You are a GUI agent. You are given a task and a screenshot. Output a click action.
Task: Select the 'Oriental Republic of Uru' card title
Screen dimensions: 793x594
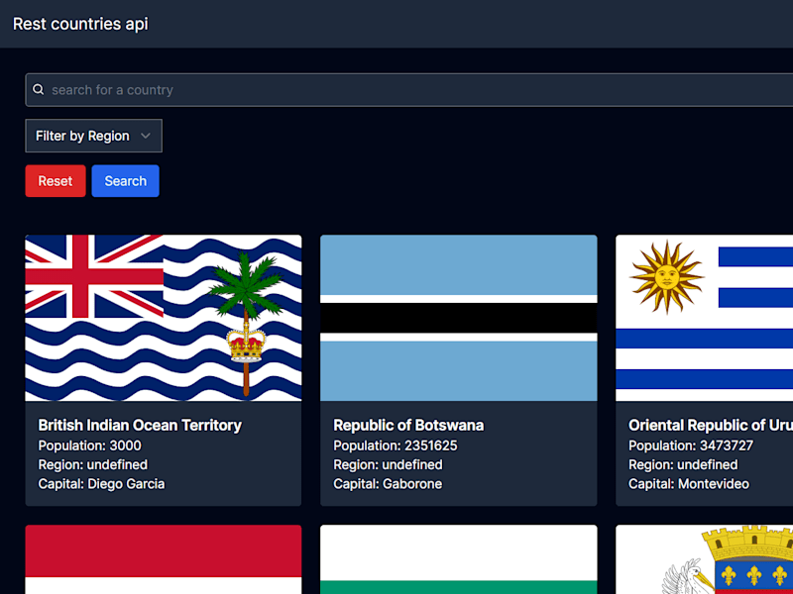[x=711, y=426]
